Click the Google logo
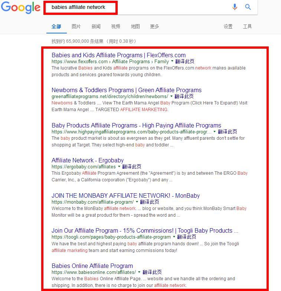 (x=20, y=7)
